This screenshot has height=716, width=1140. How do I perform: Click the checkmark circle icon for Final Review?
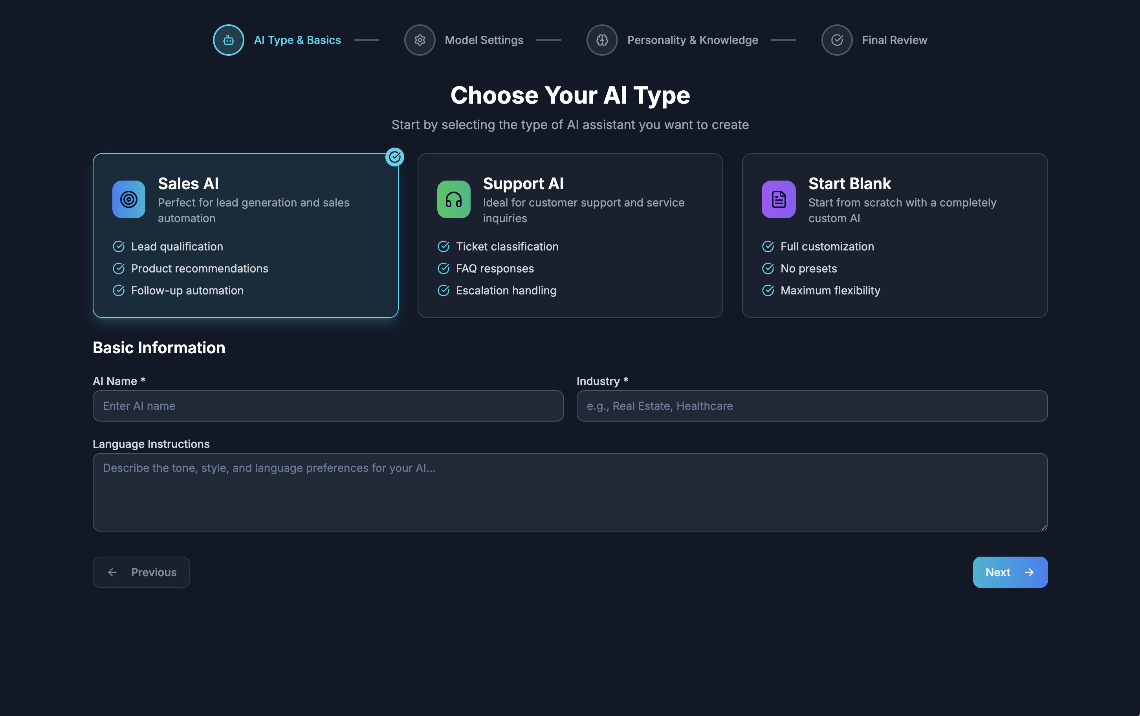tap(836, 40)
